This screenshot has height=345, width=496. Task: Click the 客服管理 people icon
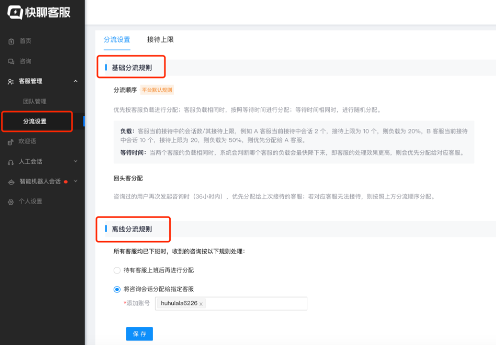(x=10, y=81)
